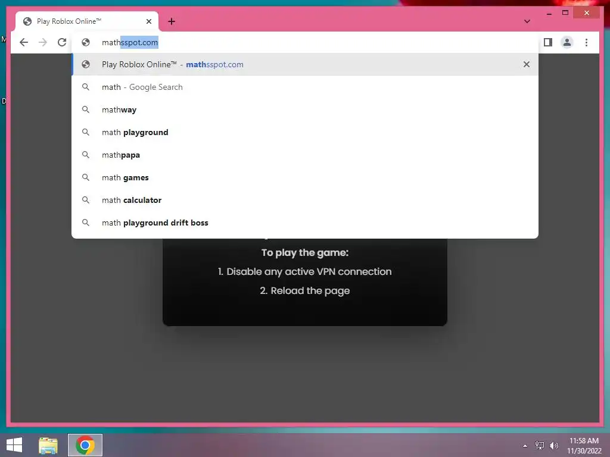Open Chrome three-dot menu
The width and height of the screenshot is (610, 457).
click(586, 42)
